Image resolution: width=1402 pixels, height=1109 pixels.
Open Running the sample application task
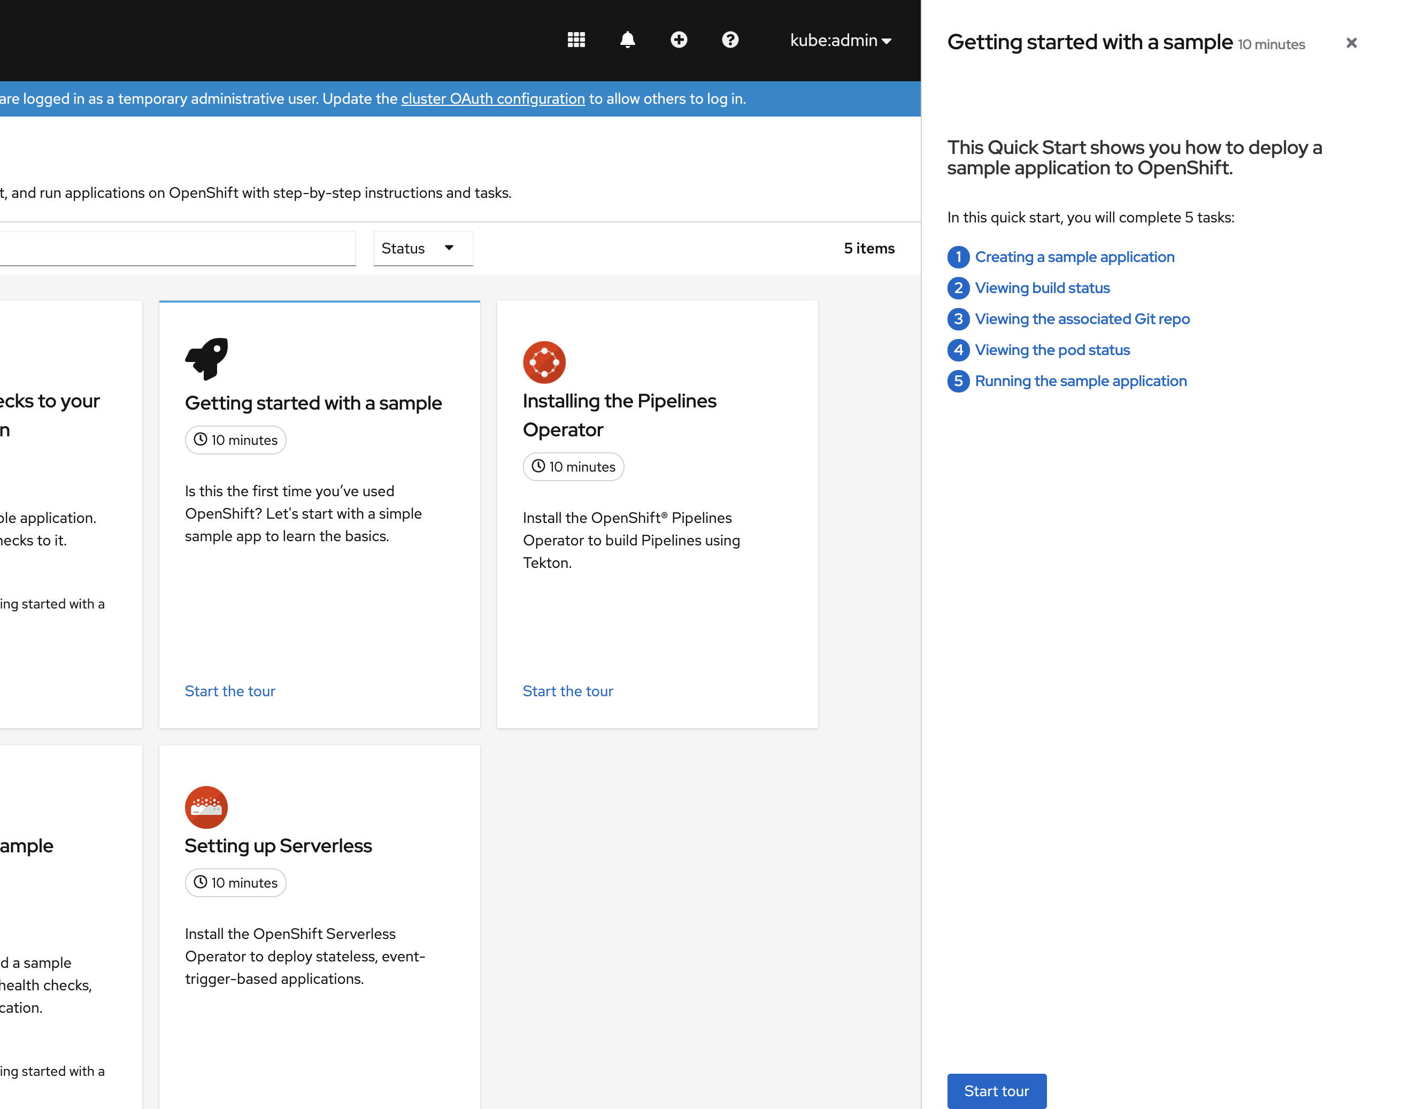coord(1081,381)
